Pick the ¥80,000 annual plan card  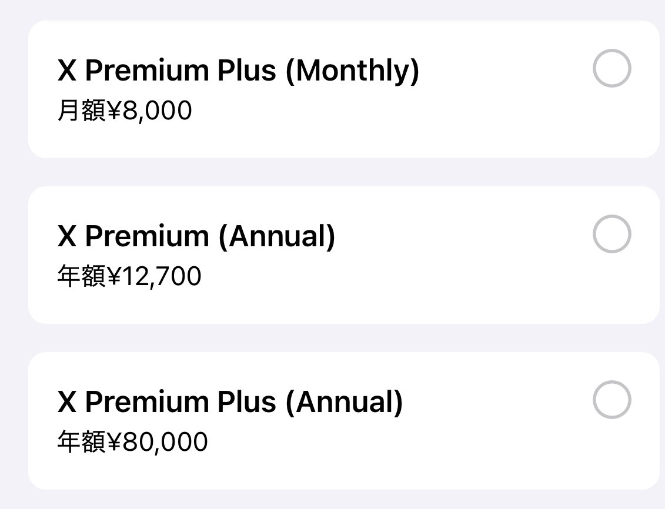(343, 421)
